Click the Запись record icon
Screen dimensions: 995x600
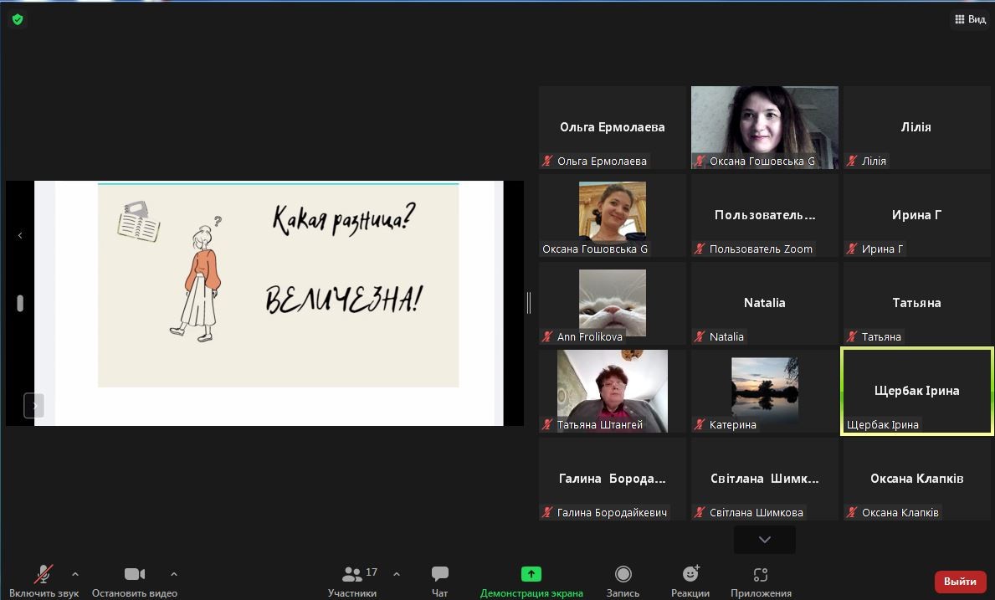pos(623,574)
